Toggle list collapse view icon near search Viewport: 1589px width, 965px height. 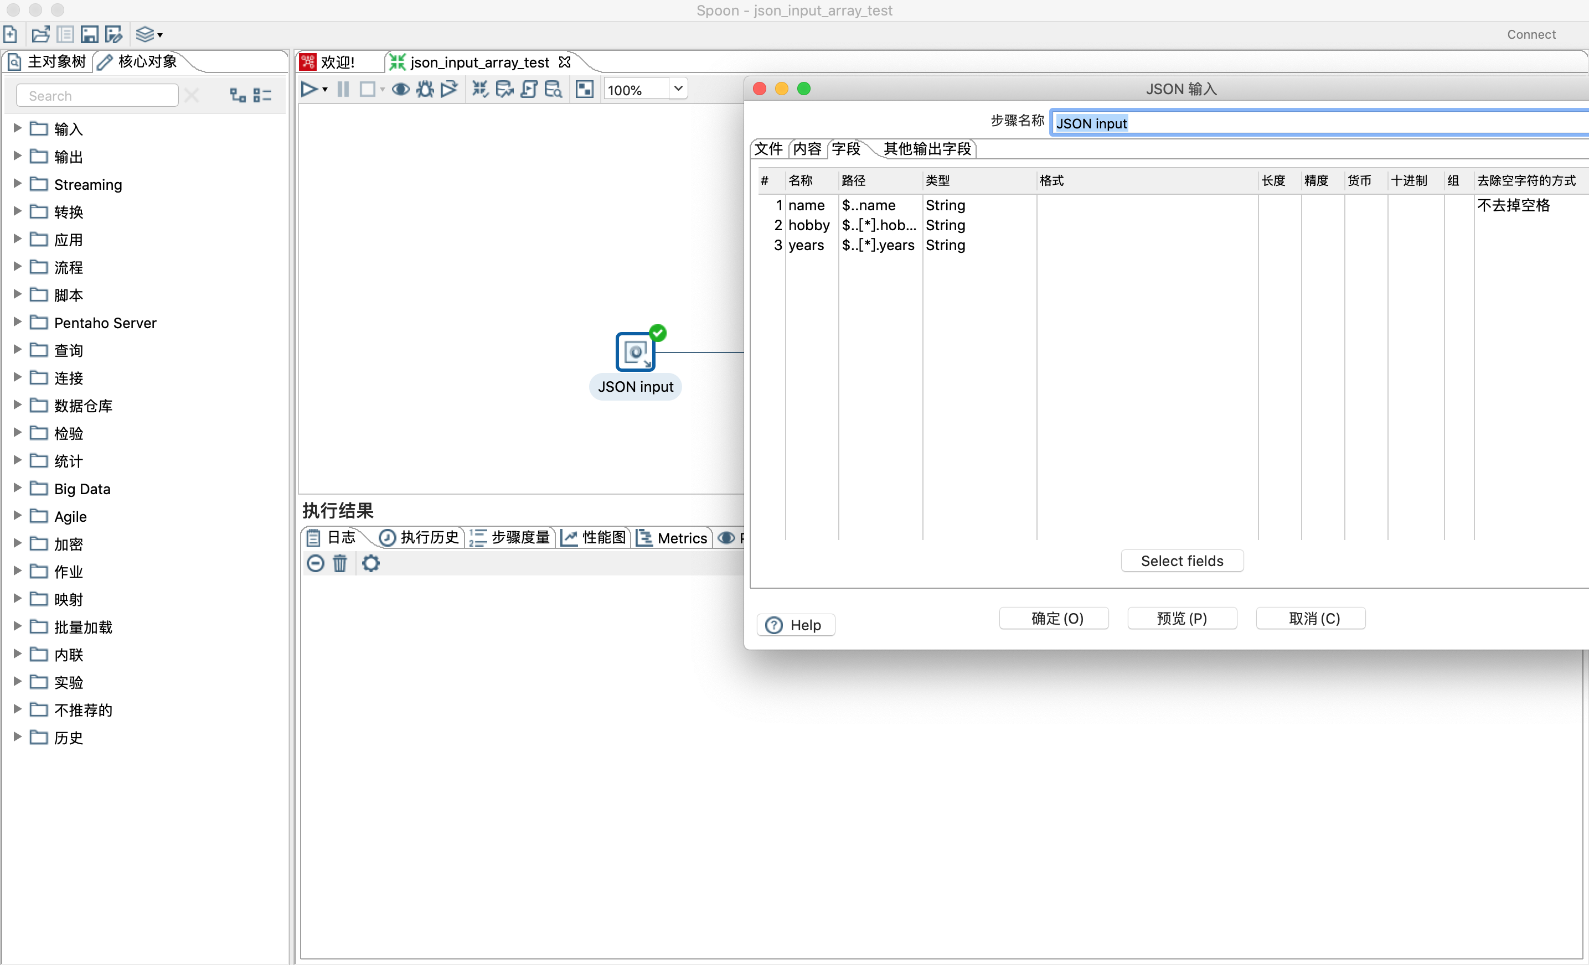tap(262, 95)
